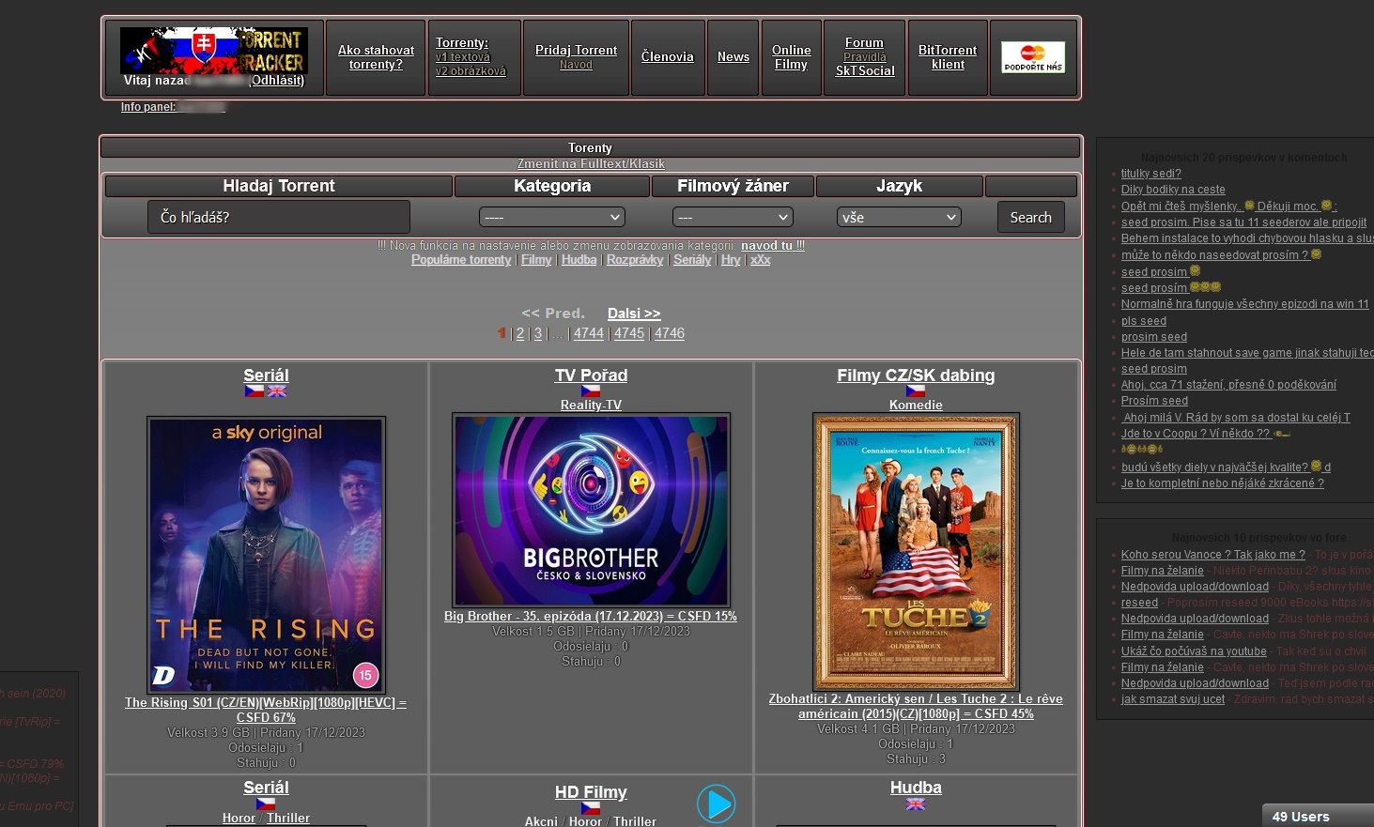Image resolution: width=1374 pixels, height=827 pixels.
Task: Open Big Brother 35. epizóda torrent link
Action: point(591,617)
